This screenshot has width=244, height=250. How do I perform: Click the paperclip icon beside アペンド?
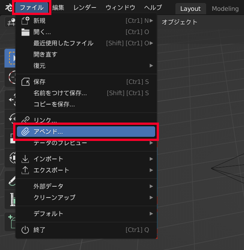[x=25, y=132]
